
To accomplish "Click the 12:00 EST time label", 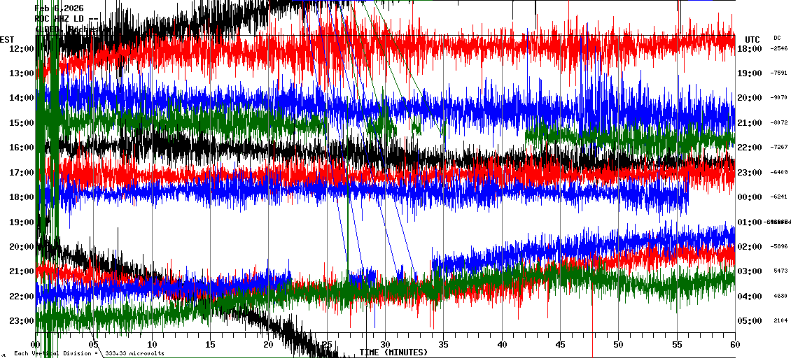I will [x=21, y=48].
